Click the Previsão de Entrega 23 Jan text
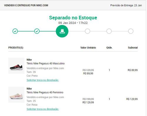The image size is (147, 116). point(126,5)
